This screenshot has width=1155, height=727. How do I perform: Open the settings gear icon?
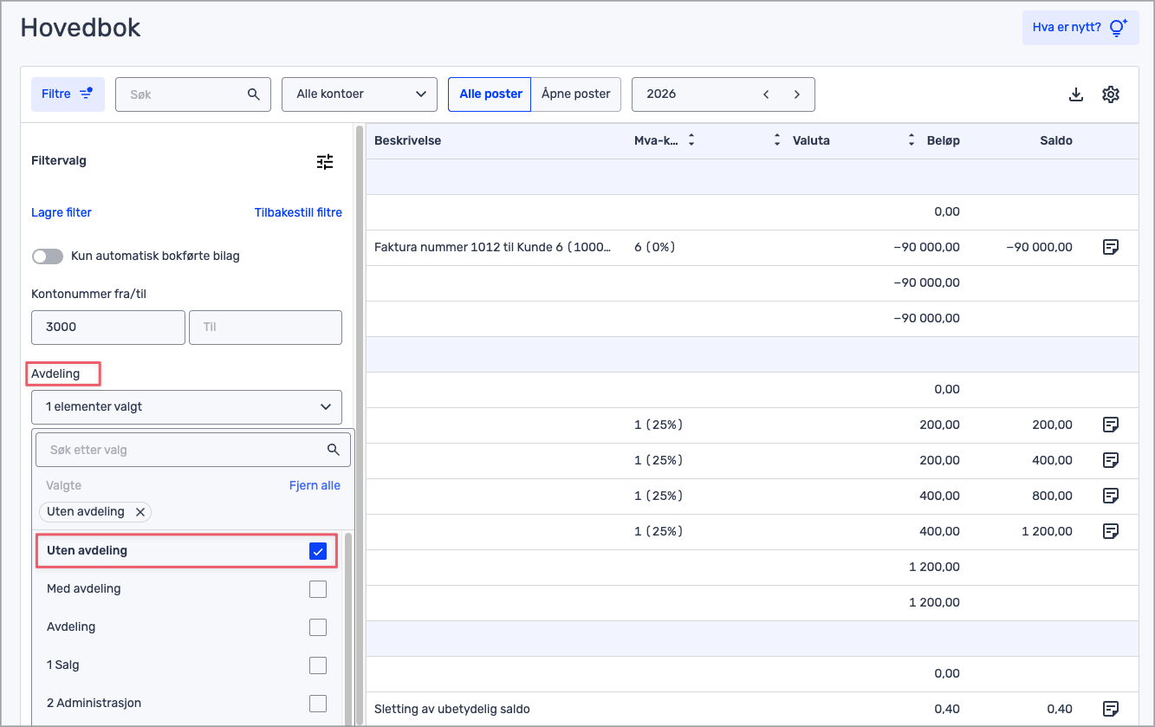[x=1111, y=94]
